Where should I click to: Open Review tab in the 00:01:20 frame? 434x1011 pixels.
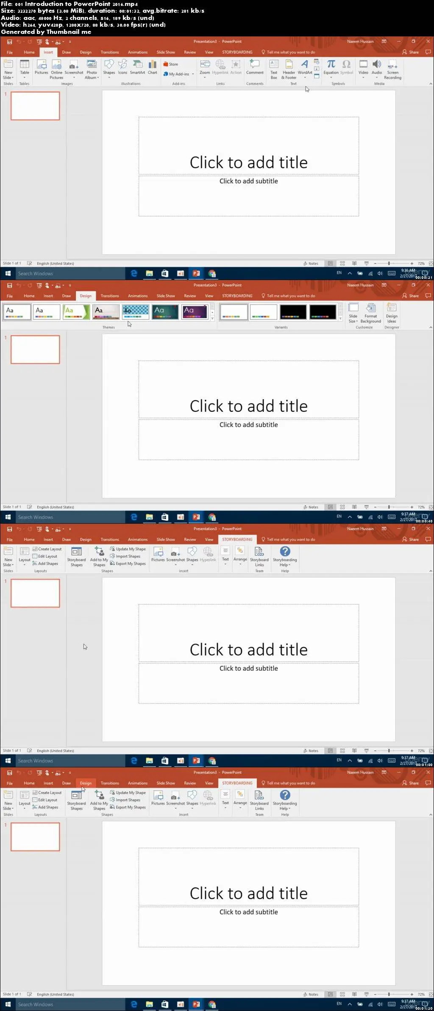(190, 783)
